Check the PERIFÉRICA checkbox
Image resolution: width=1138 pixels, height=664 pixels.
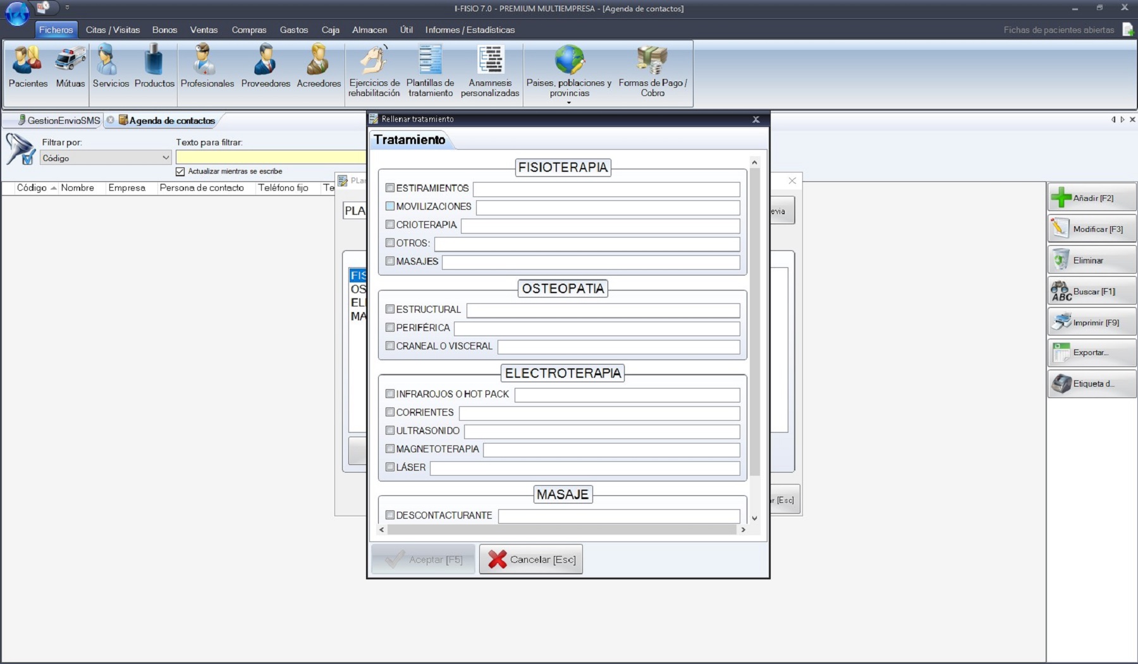[x=390, y=327]
